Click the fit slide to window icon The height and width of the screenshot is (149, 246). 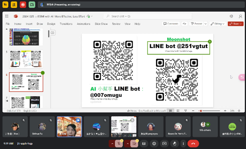(239, 111)
